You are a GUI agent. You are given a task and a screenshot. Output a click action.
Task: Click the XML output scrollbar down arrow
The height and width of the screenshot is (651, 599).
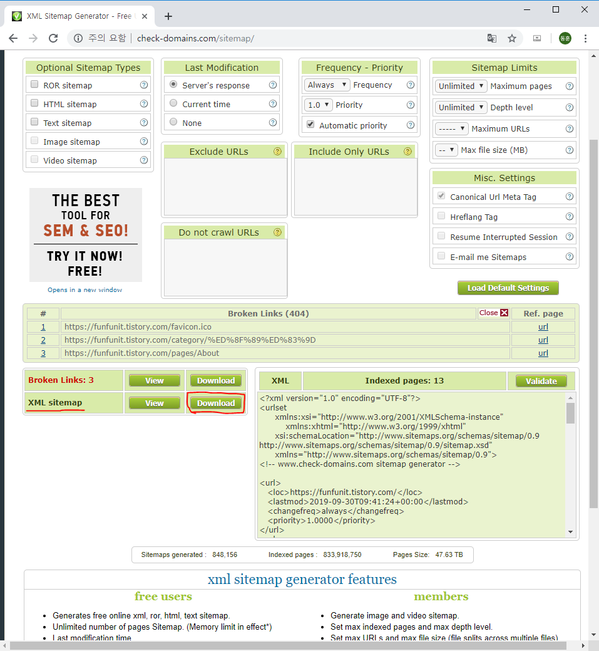tap(570, 532)
